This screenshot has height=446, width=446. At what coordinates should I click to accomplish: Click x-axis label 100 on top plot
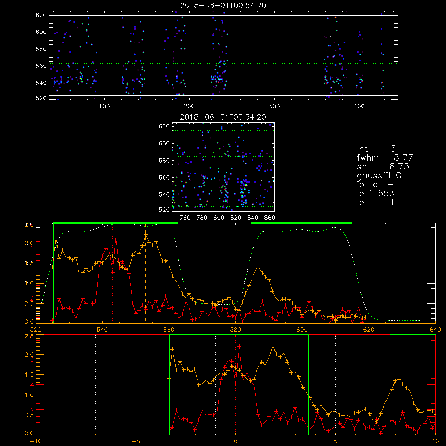point(104,107)
